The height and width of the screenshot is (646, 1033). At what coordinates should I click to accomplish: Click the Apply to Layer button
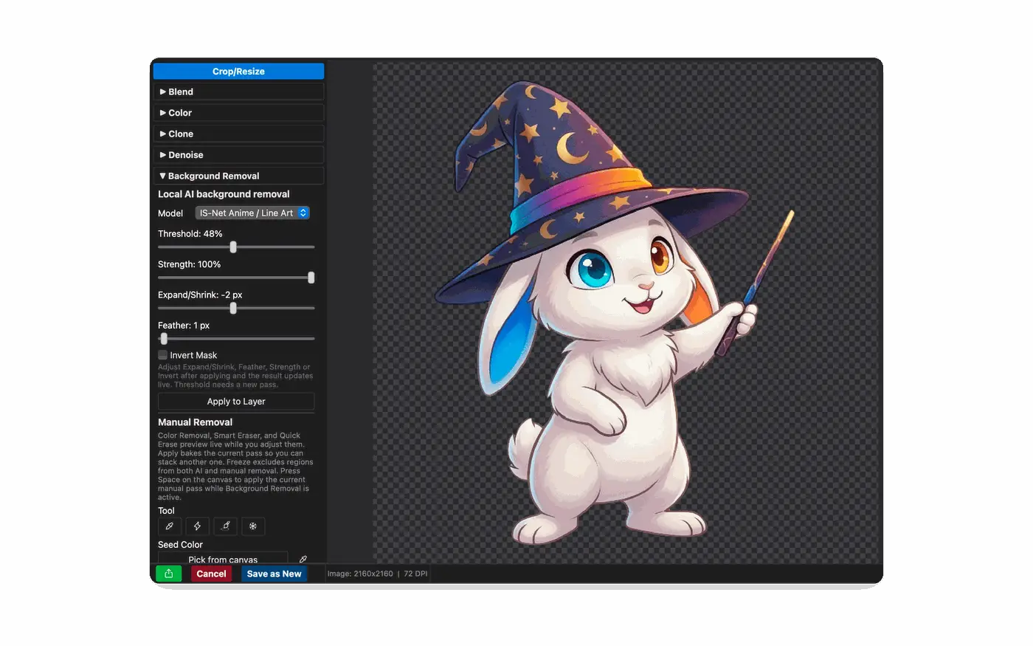coord(236,402)
